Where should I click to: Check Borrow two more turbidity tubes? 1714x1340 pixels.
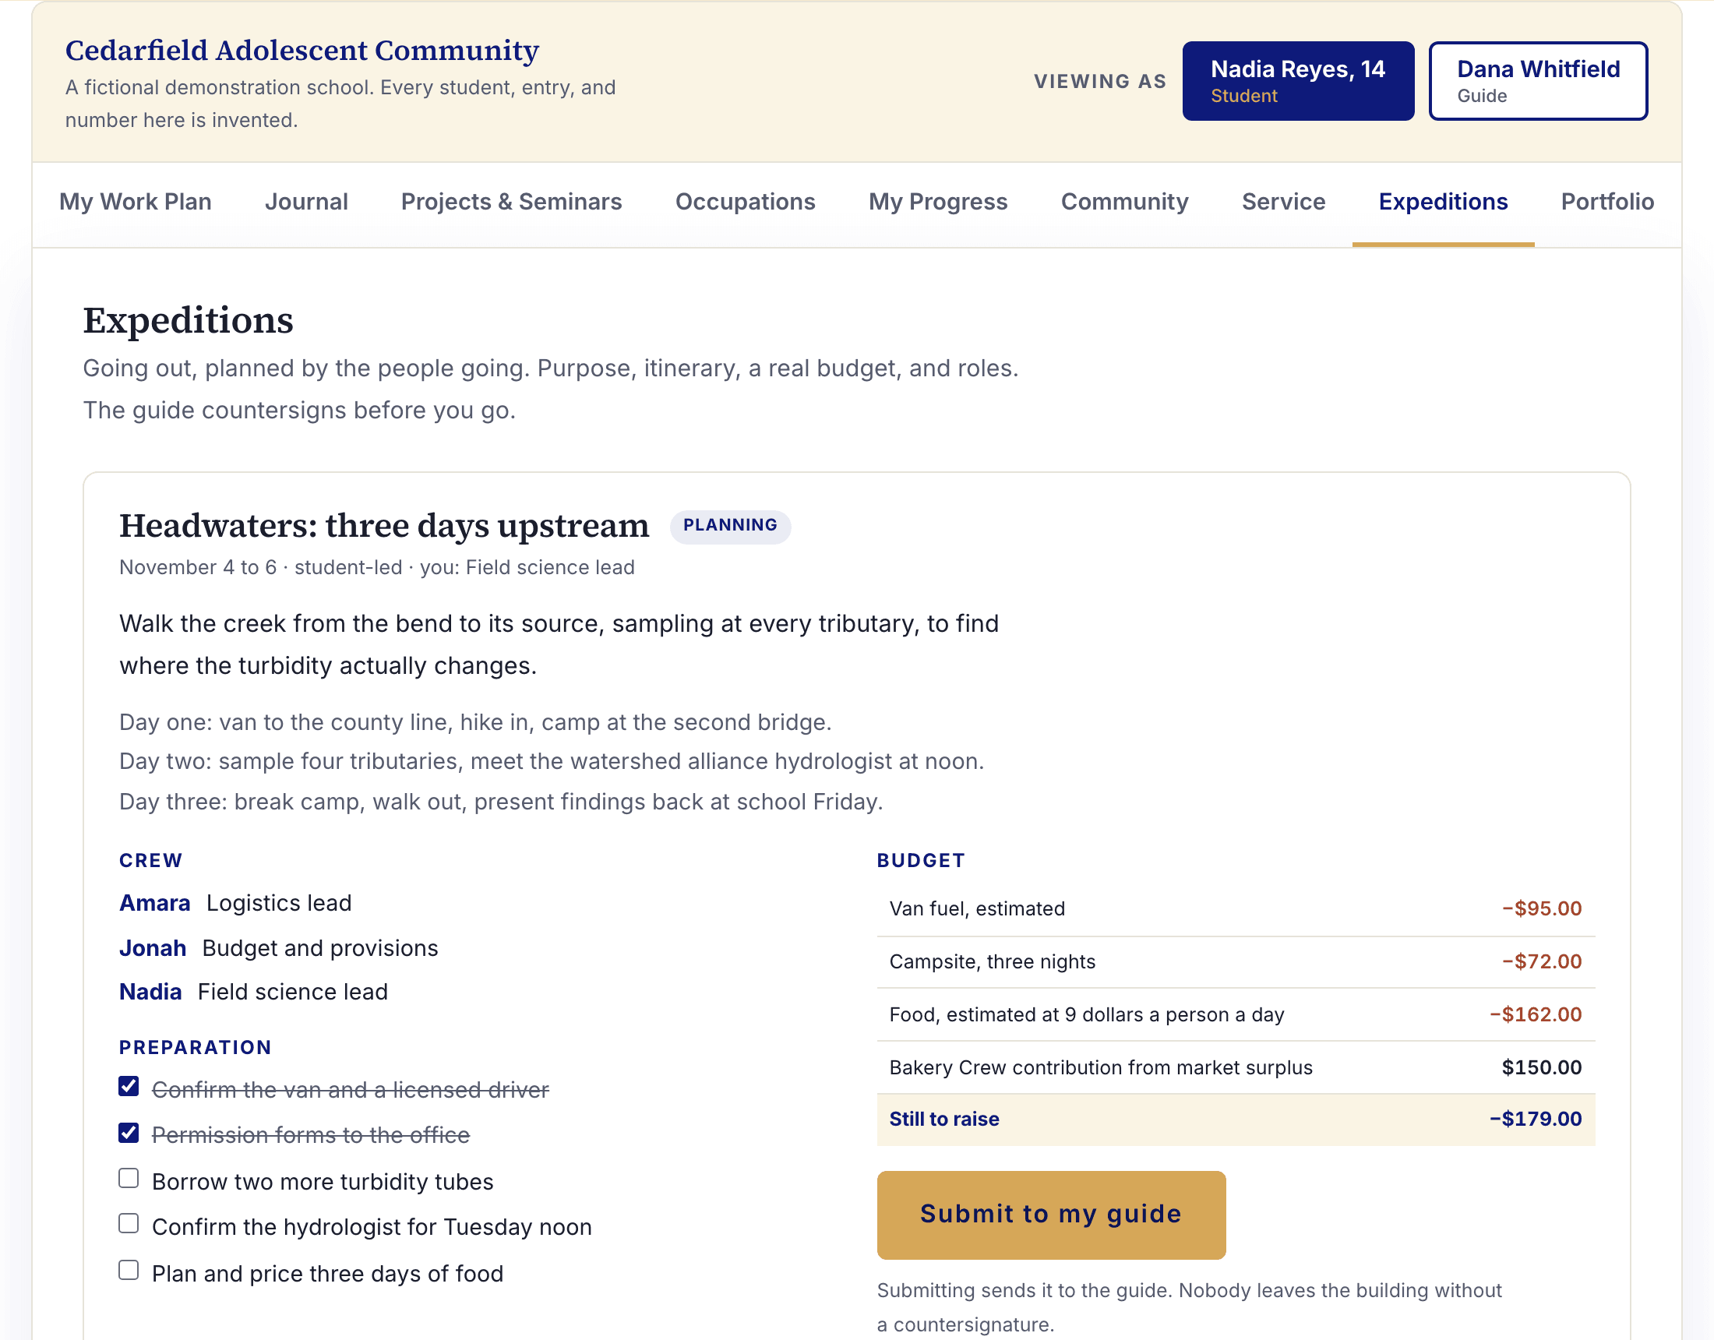pos(129,1178)
